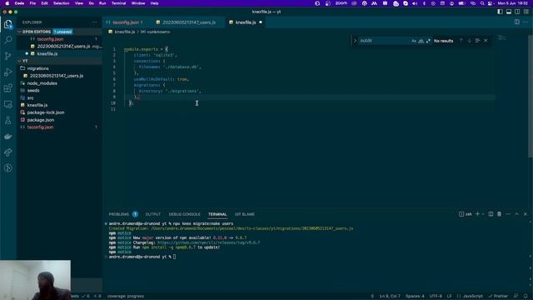The width and height of the screenshot is (533, 300).
Task: Open the Git Blame panel tab
Action: coord(244,214)
